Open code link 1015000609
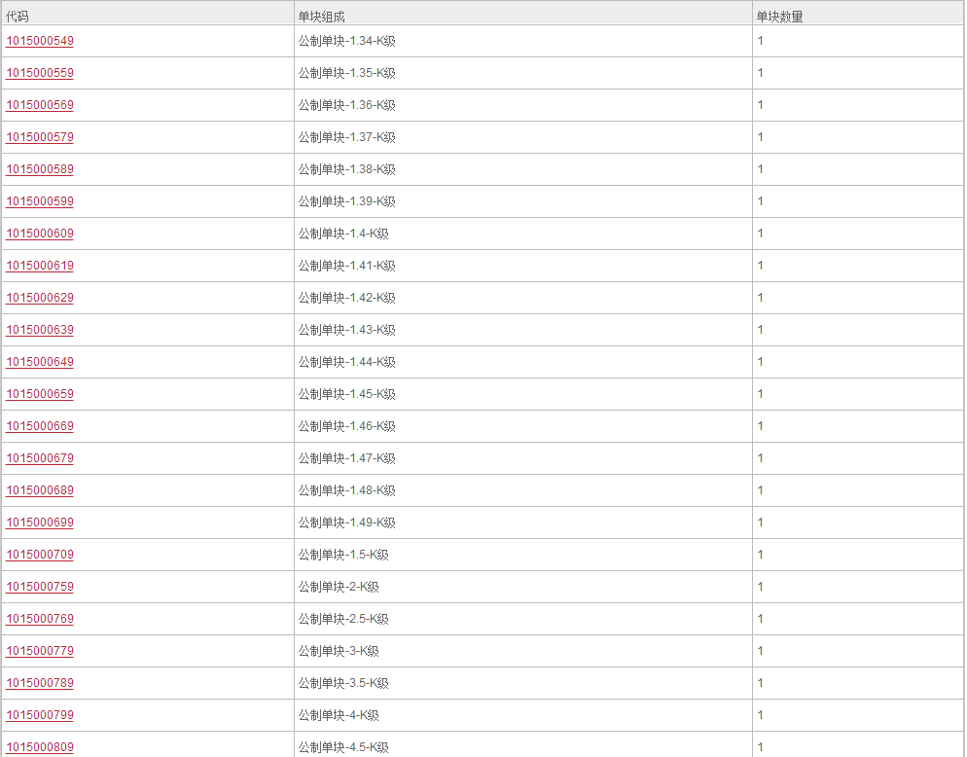This screenshot has width=967, height=757. tap(40, 234)
